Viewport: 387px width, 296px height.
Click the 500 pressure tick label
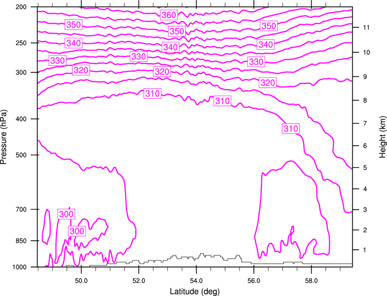coord(21,155)
